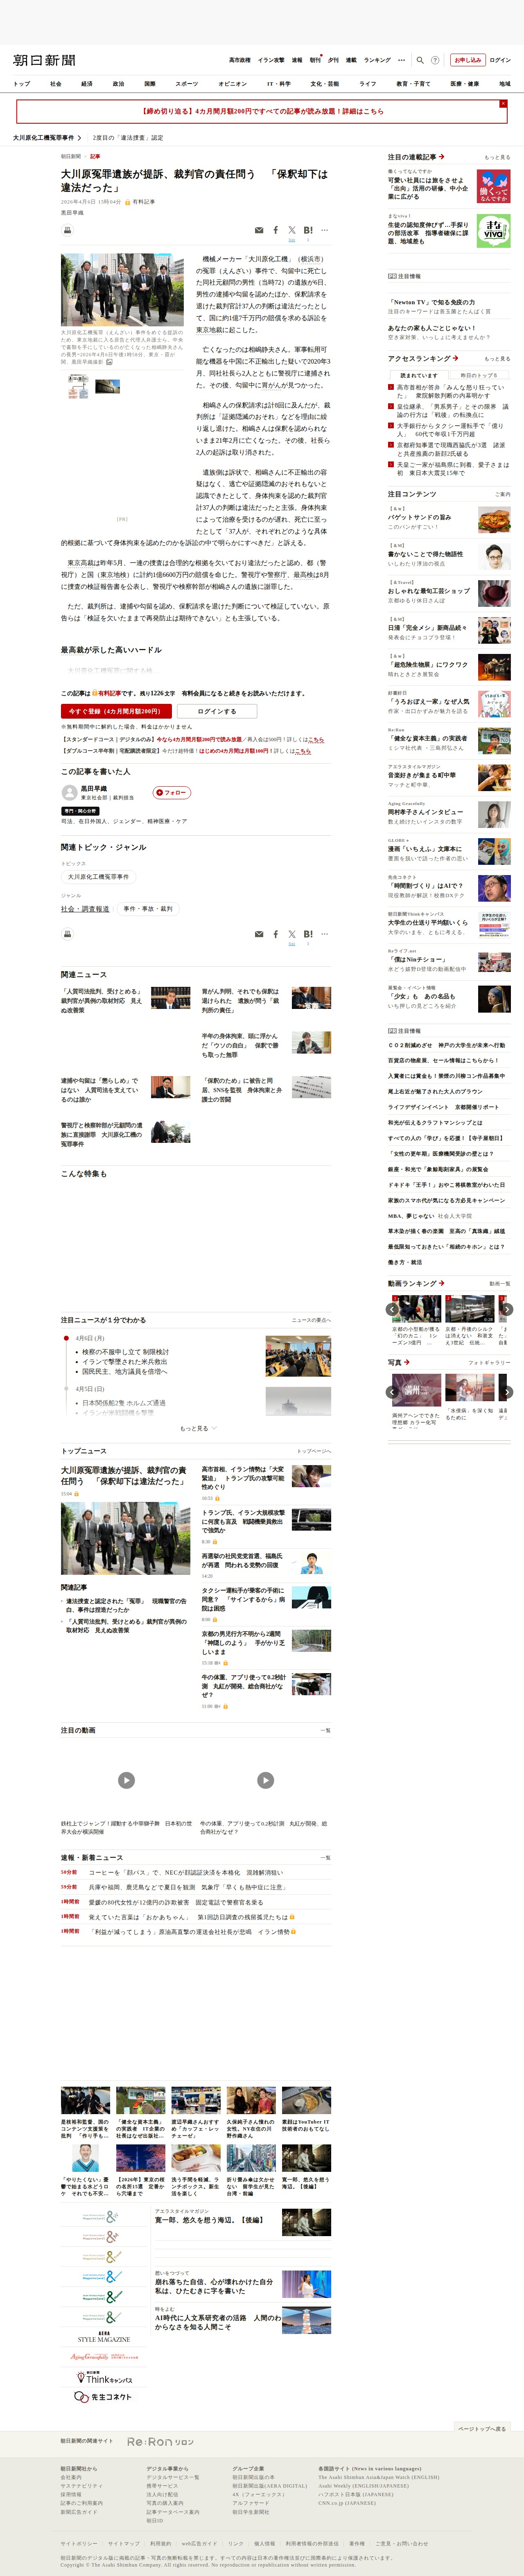Click 今すぐ登録 red subscribe button
524x2576 pixels.
point(116,711)
